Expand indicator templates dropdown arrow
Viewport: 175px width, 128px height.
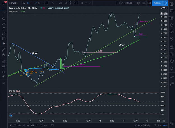click(x=56, y=3)
